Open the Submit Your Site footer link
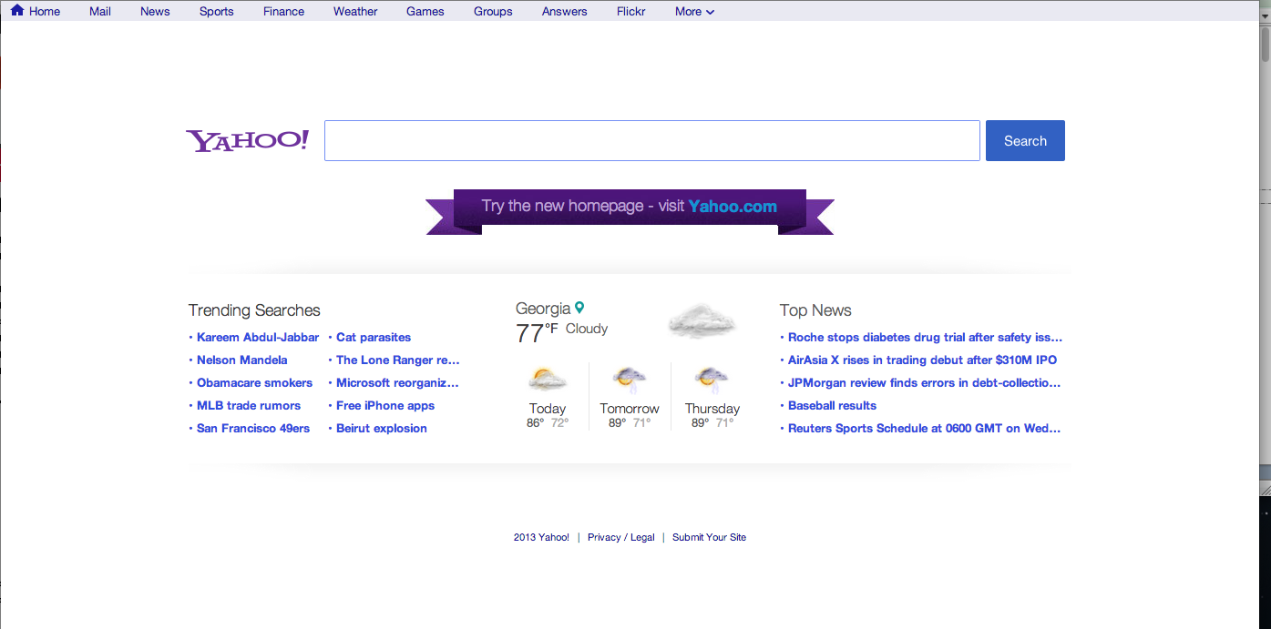1271x629 pixels. point(710,538)
